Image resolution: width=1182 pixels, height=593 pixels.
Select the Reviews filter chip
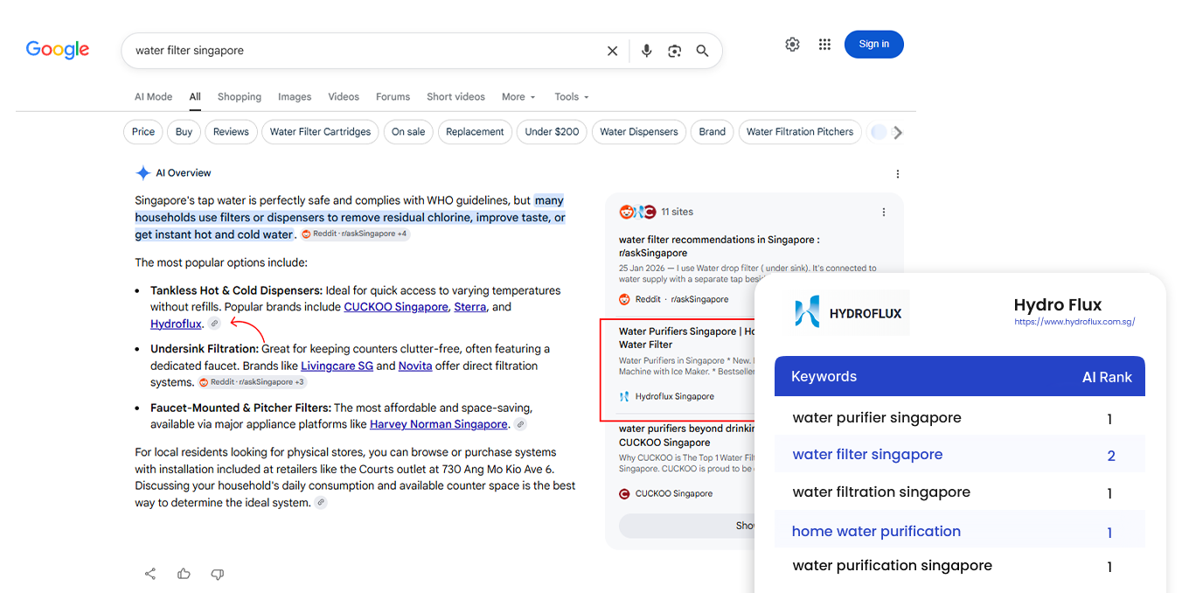point(231,132)
